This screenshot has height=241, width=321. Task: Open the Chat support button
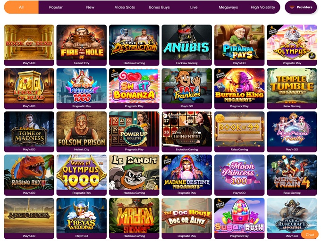pyautogui.click(x=310, y=235)
